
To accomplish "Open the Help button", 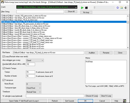I will click(x=116, y=101).
